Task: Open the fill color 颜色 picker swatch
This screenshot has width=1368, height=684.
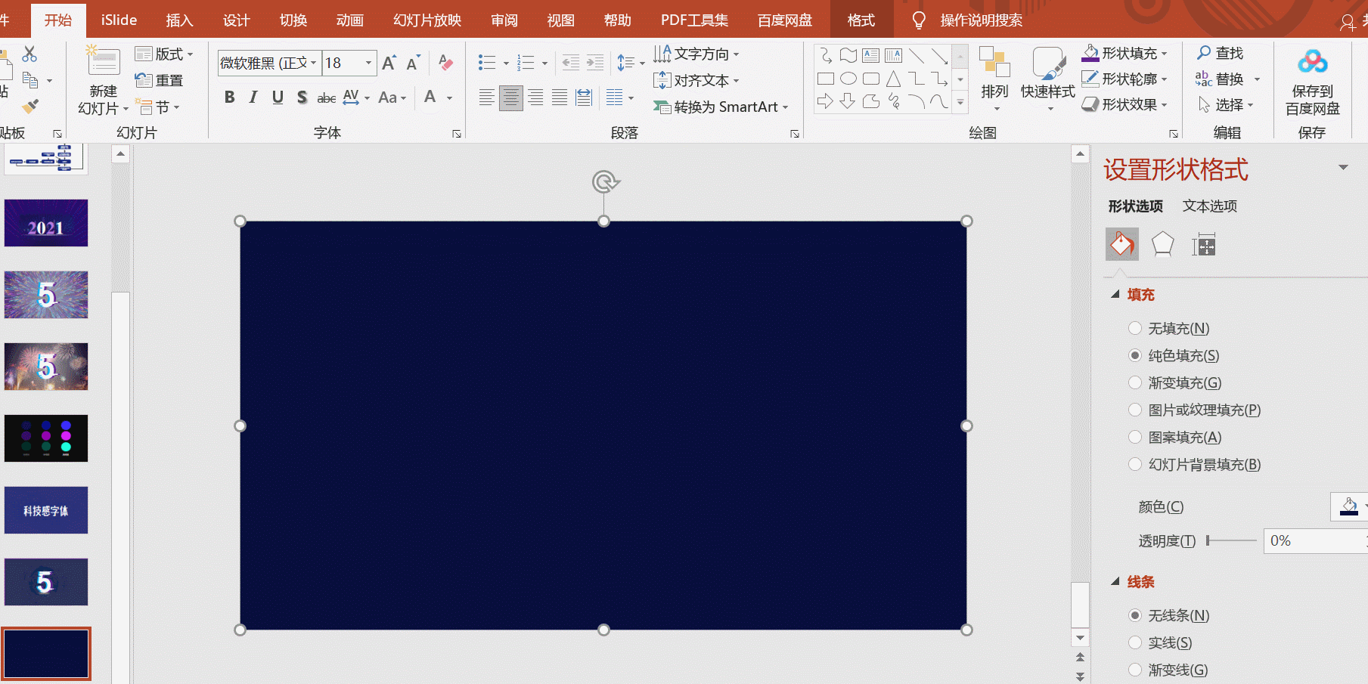Action: click(x=1349, y=506)
